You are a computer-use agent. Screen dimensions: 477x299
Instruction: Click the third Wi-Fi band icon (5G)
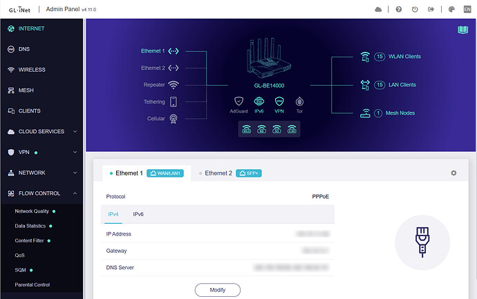coord(277,129)
